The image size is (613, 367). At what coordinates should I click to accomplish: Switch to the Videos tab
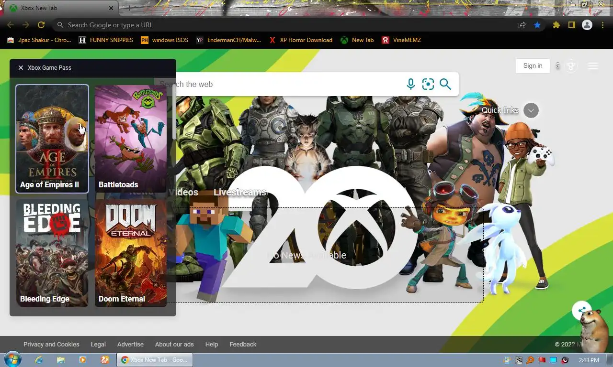(183, 192)
